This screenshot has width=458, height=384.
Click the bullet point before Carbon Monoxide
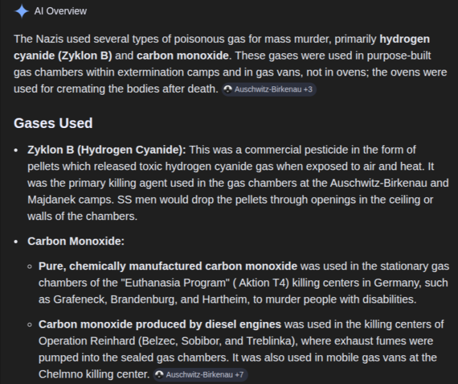[16, 241]
